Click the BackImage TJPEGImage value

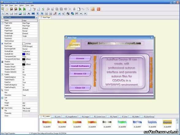tap(30, 47)
